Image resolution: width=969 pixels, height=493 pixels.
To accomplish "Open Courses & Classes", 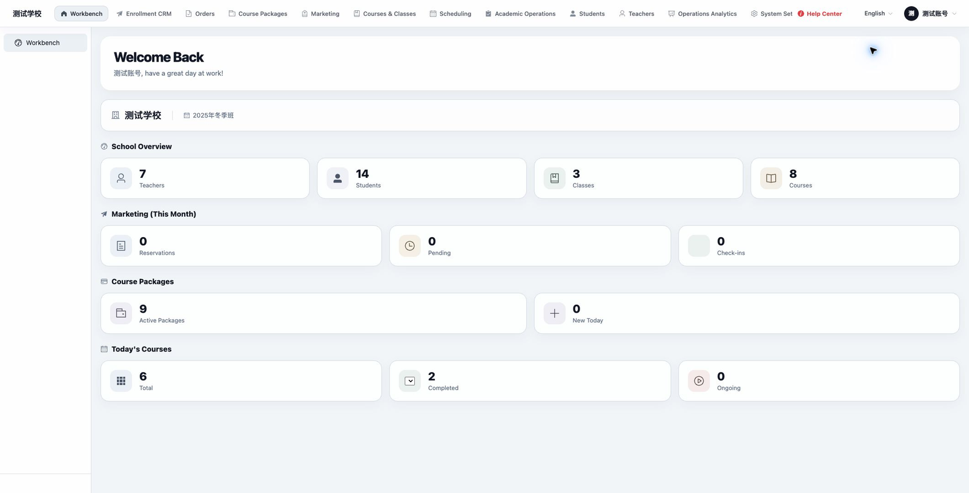I will 385,13.
